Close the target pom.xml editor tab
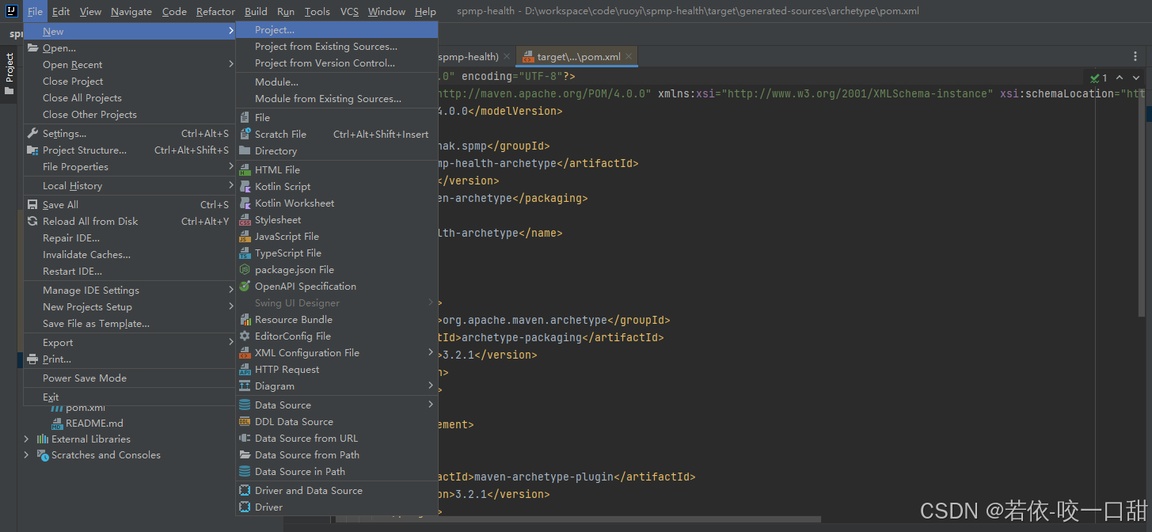Viewport: 1152px width, 532px height. click(x=629, y=57)
